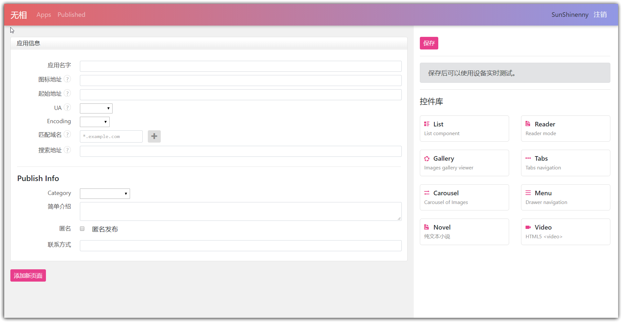The image size is (622, 322).
Task: Select the Novel card's 纯文本小说 text
Action: pos(437,237)
